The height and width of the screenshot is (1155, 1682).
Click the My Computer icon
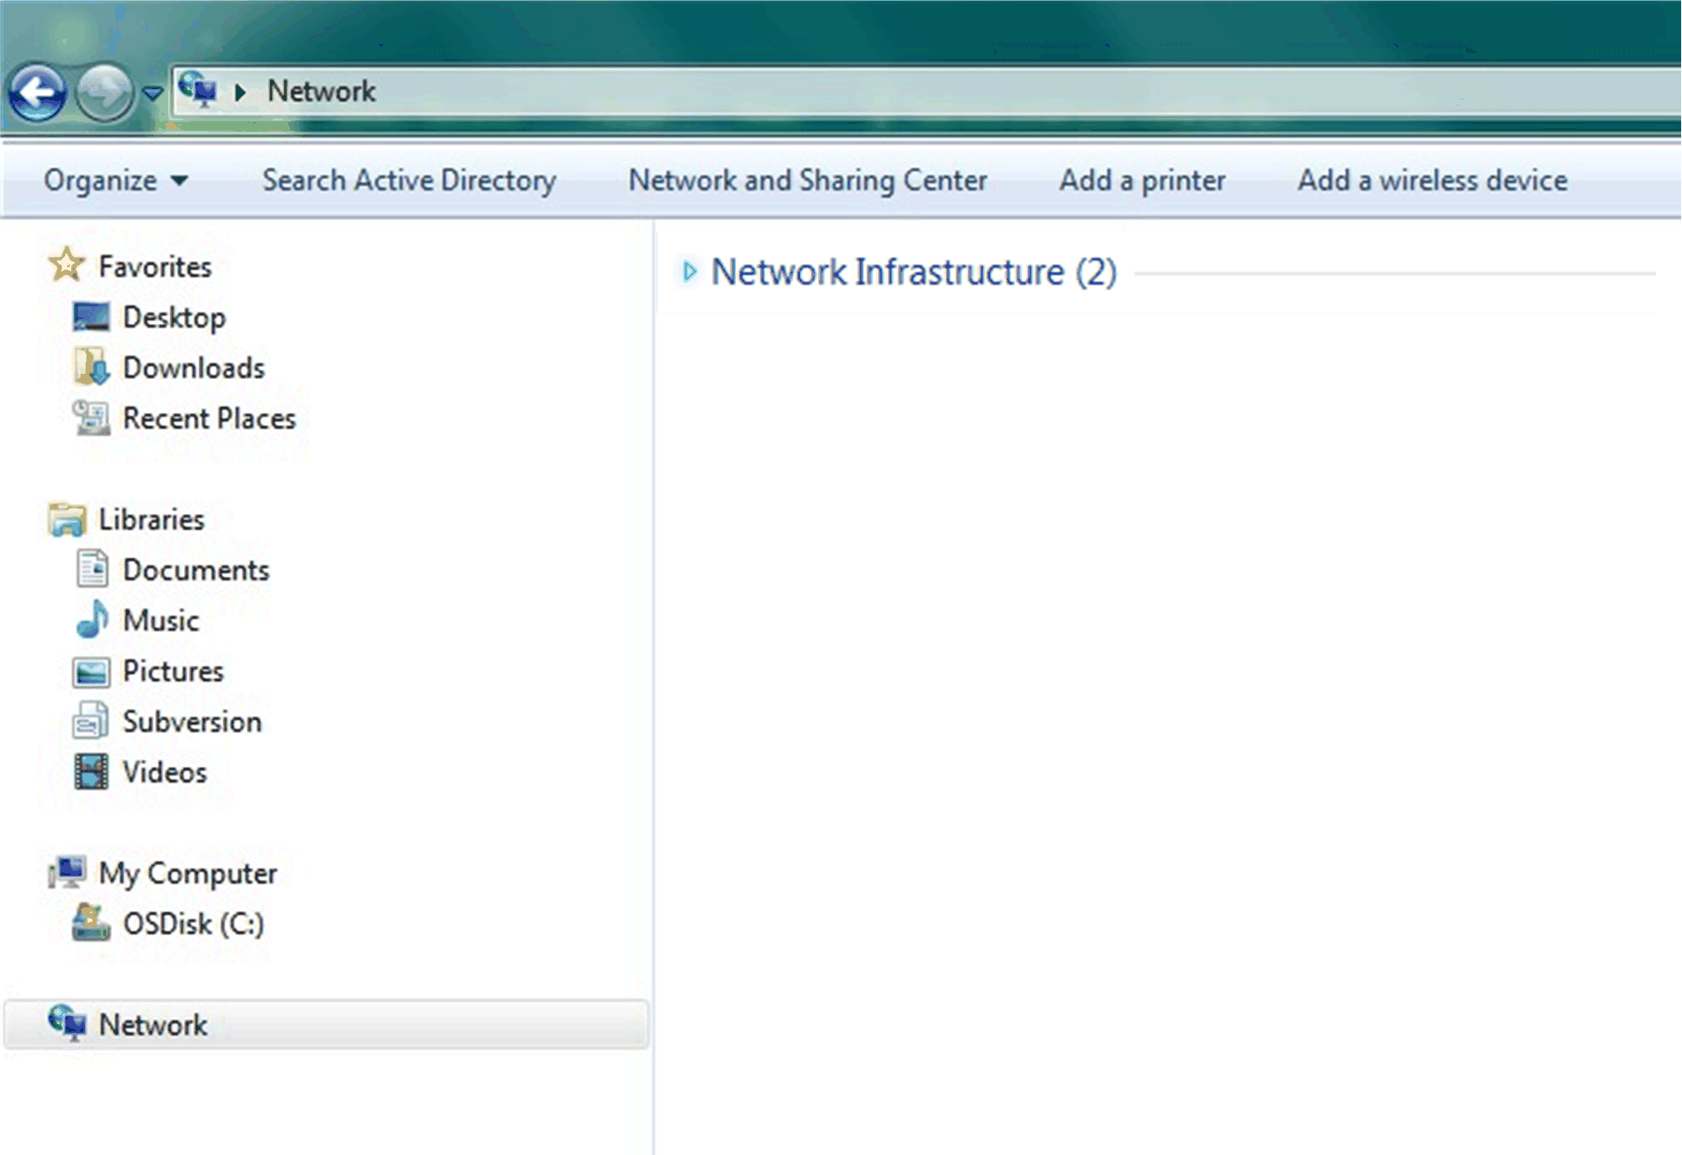pos(66,872)
